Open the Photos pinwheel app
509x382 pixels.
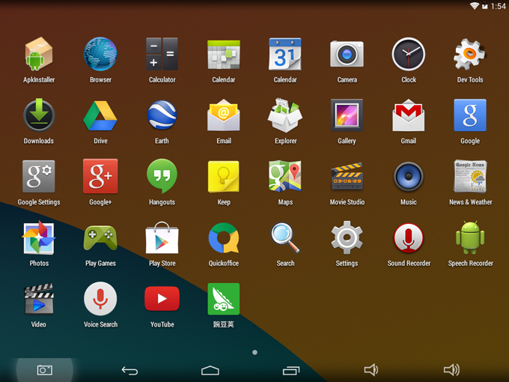39,237
